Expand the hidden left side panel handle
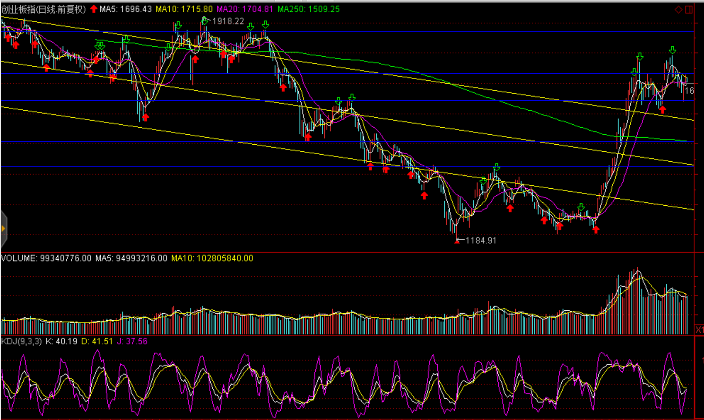This screenshot has height=420, width=704. [x=3, y=229]
